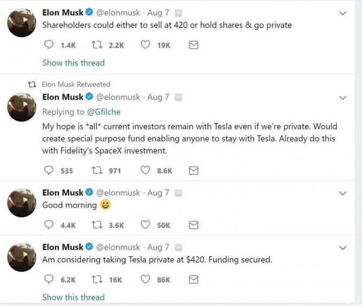The height and width of the screenshot is (306, 362).
Task: Show this thread under 'Funding secured' tweet
Action: coord(73,297)
